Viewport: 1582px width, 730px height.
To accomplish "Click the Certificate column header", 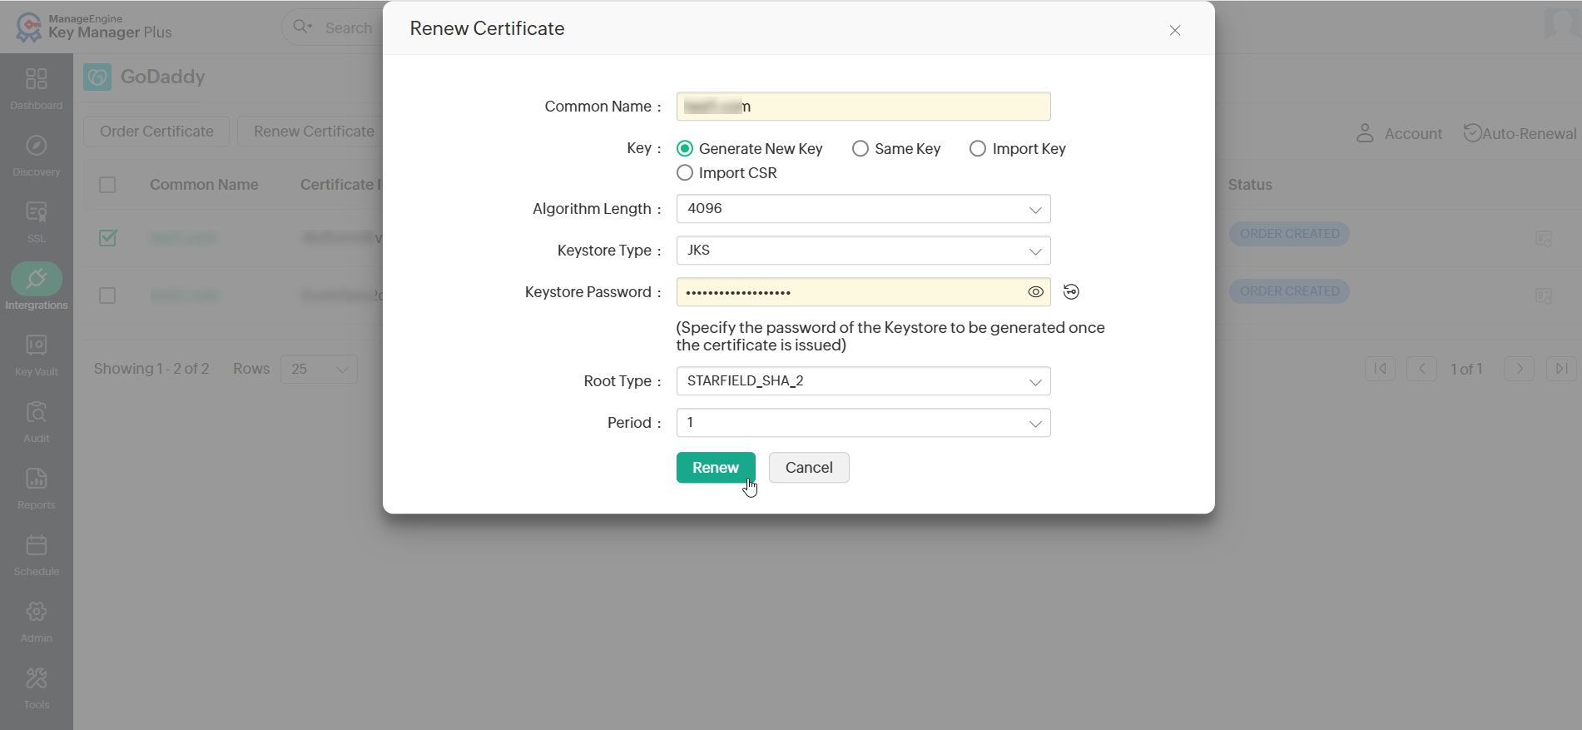I will (340, 185).
